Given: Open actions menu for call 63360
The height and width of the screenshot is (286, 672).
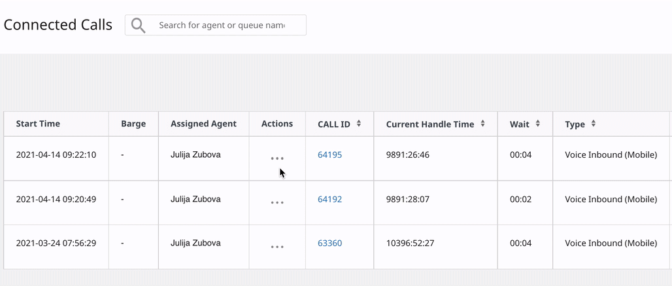Looking at the screenshot, I should pos(277,247).
